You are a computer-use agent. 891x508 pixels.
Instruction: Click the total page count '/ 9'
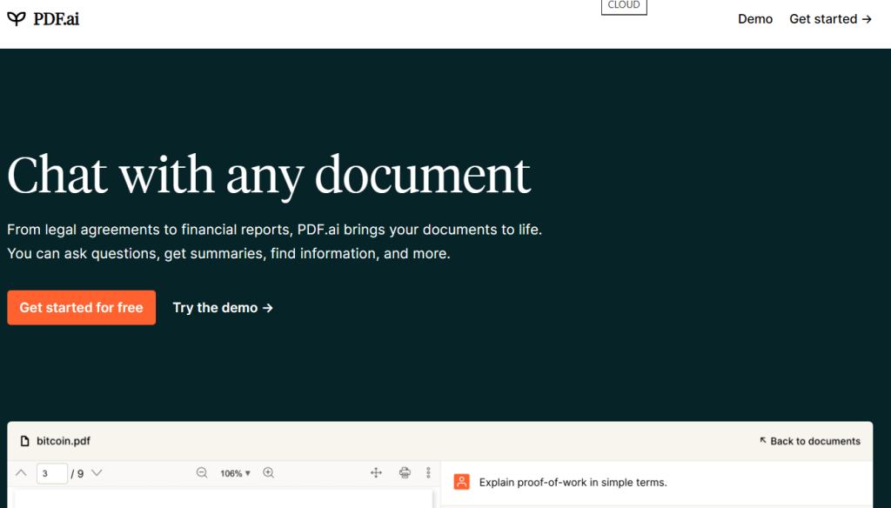[77, 474]
